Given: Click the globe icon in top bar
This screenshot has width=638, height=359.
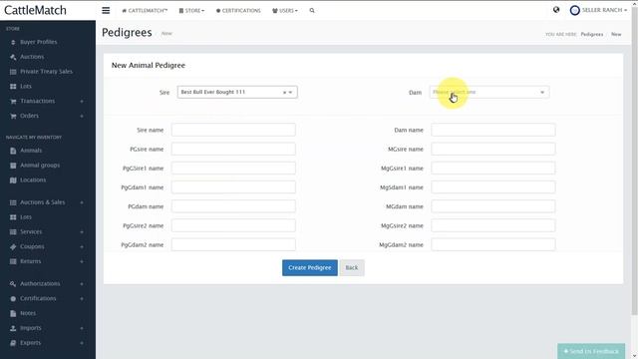Looking at the screenshot, I should [556, 10].
